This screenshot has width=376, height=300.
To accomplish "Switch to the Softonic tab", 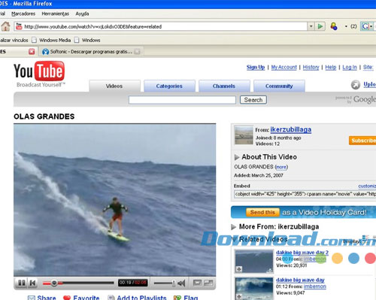I will (91, 52).
